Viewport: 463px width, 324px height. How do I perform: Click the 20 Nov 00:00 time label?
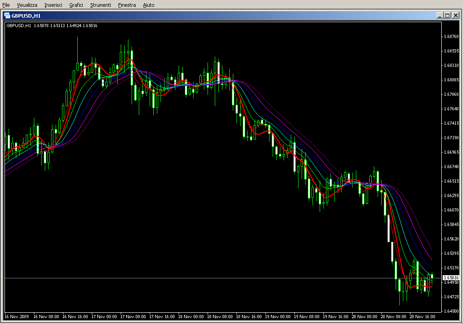[x=364, y=317]
